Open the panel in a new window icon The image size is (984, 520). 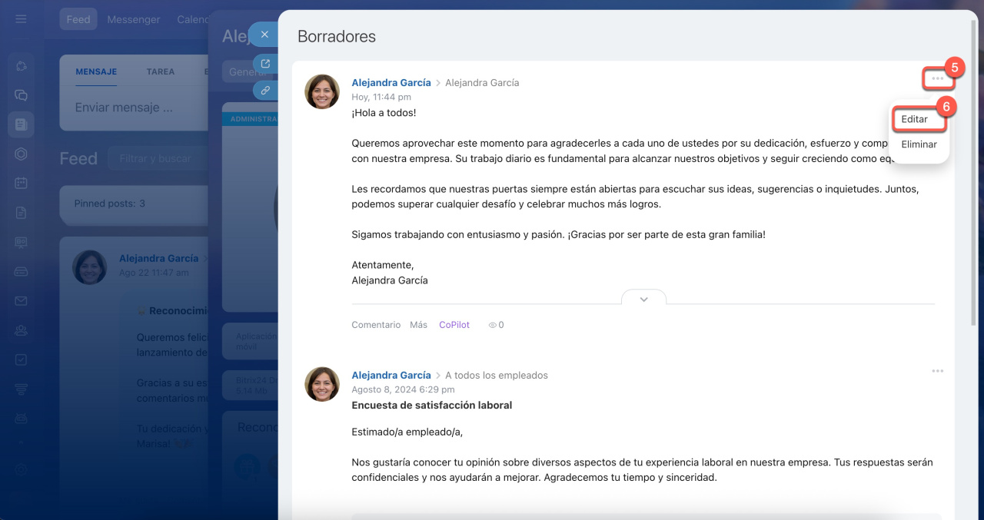(x=265, y=64)
